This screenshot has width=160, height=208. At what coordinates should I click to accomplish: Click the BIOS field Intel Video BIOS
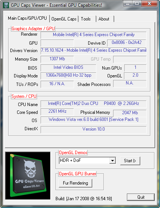point(68,68)
